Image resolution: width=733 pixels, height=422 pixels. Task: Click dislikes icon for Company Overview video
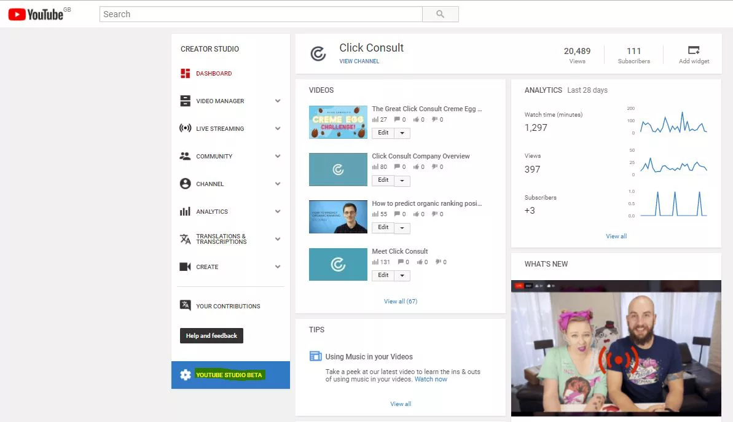coord(435,167)
